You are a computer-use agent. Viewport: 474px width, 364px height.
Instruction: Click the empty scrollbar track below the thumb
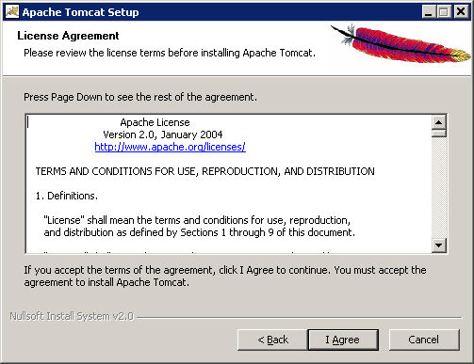439,188
